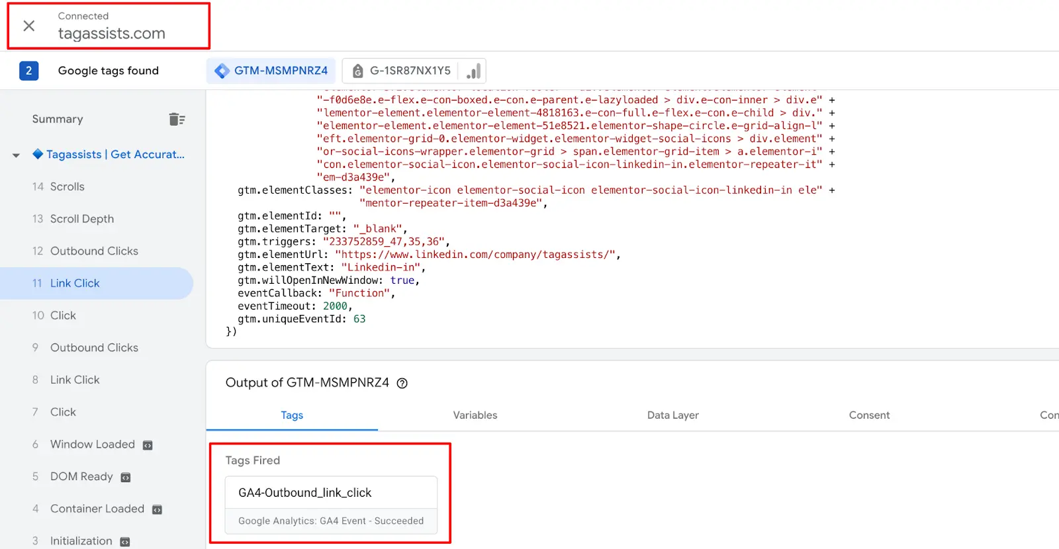Select event 7 Click
Screen dimensions: 1059x549
[97, 412]
